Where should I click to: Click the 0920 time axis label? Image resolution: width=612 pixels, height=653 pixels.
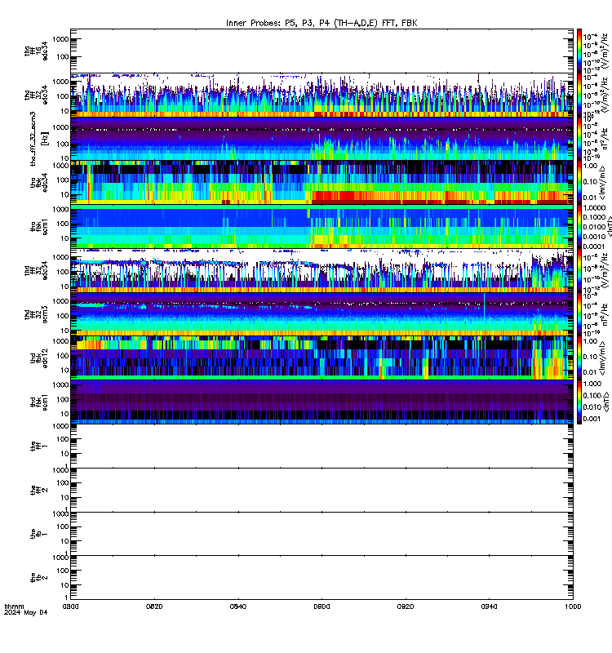(406, 606)
